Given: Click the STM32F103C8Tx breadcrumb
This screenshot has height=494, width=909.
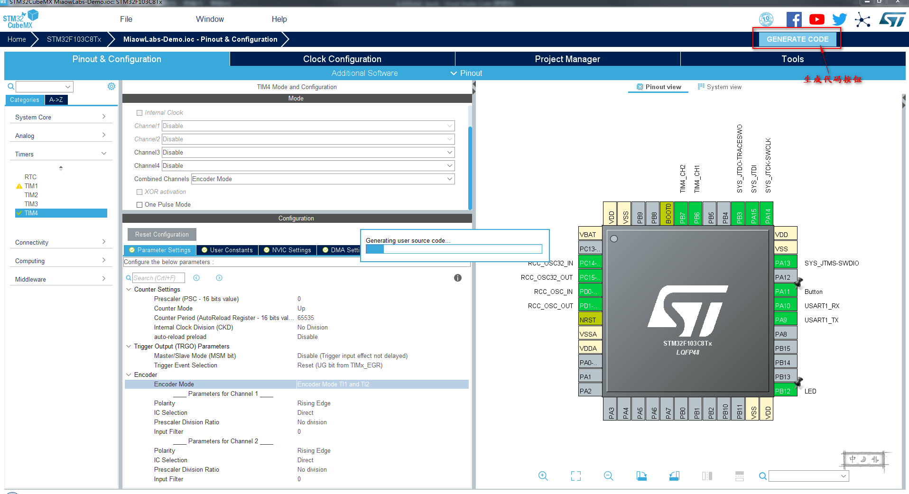Looking at the screenshot, I should (x=74, y=39).
